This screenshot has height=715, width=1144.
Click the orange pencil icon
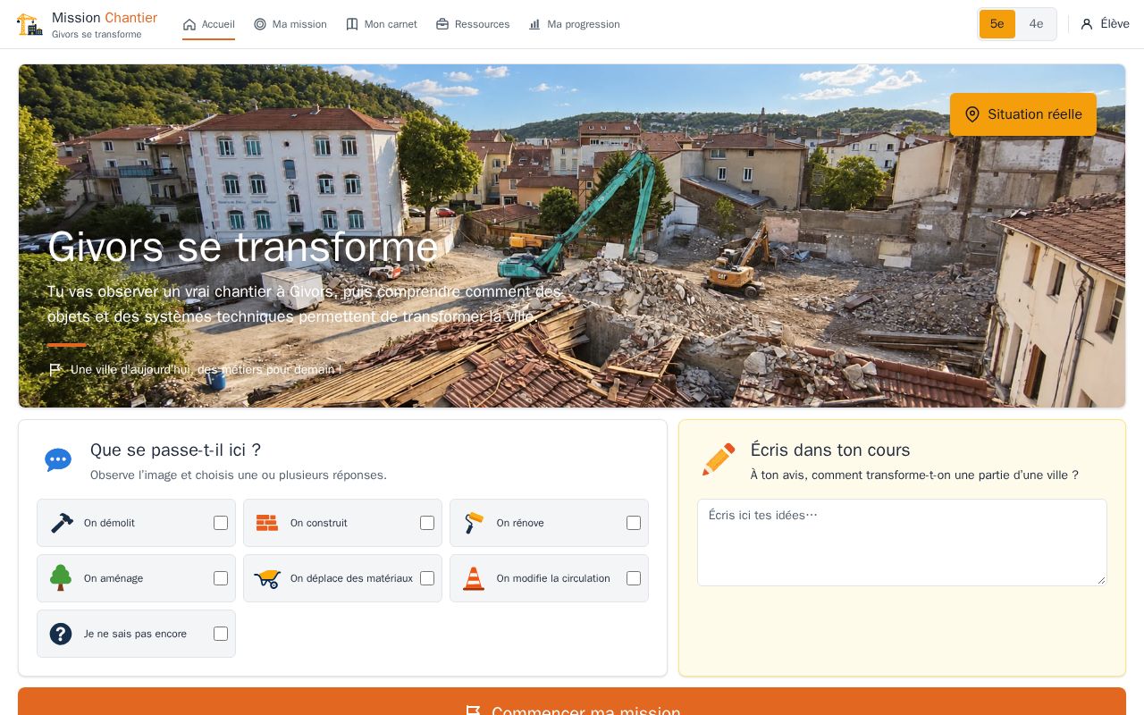(x=719, y=459)
